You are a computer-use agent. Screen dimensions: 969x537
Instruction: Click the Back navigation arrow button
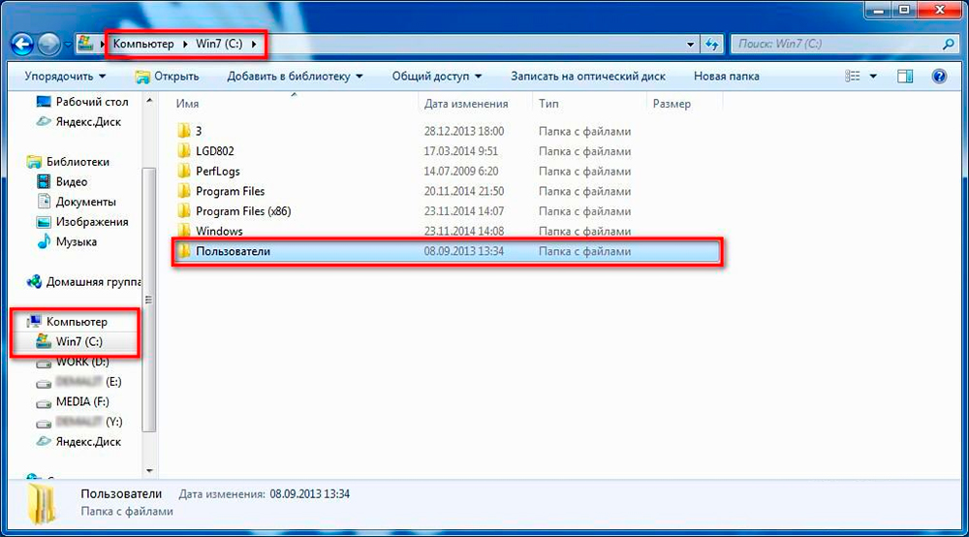pyautogui.click(x=21, y=44)
